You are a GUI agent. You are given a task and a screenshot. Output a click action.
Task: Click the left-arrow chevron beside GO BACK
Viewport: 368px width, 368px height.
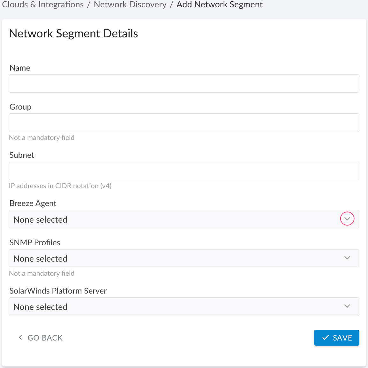point(20,338)
